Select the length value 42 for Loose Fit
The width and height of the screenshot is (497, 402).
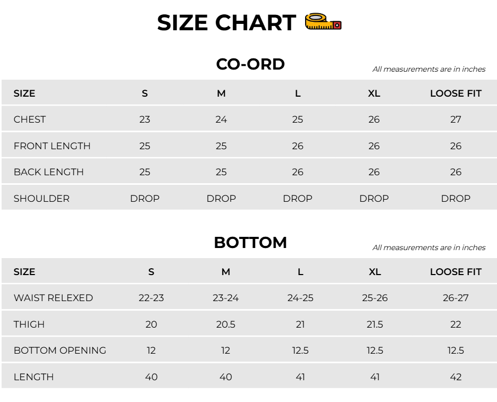point(456,377)
